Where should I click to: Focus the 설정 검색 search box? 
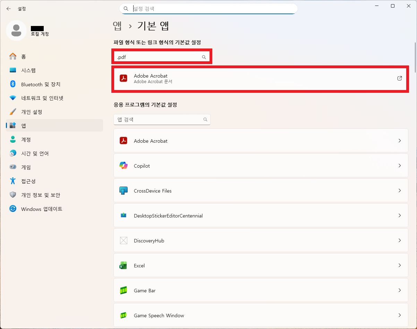pos(208,9)
